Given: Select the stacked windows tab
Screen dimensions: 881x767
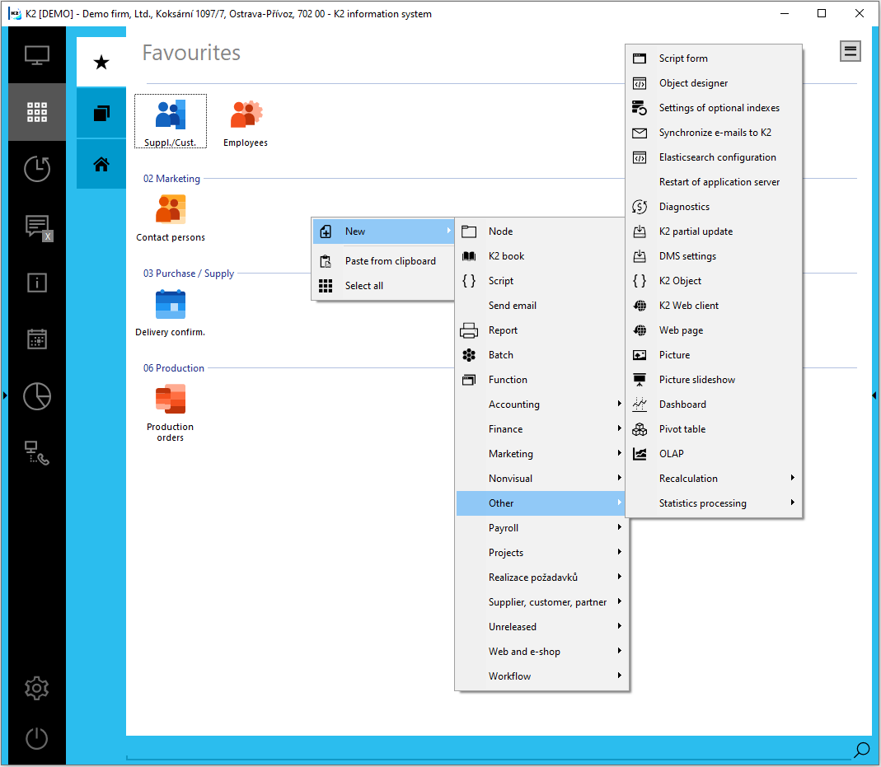Looking at the screenshot, I should (101, 113).
